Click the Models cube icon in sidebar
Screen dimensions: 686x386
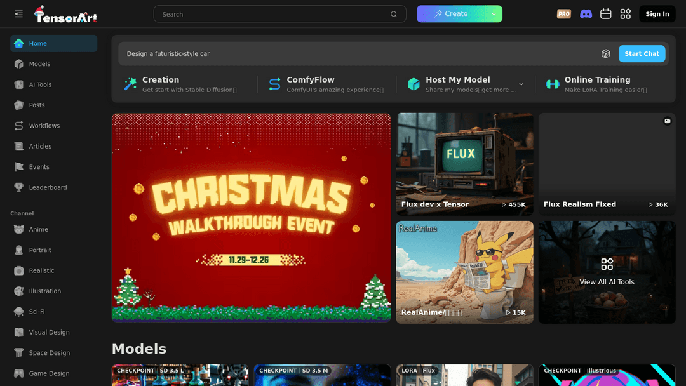click(19, 64)
